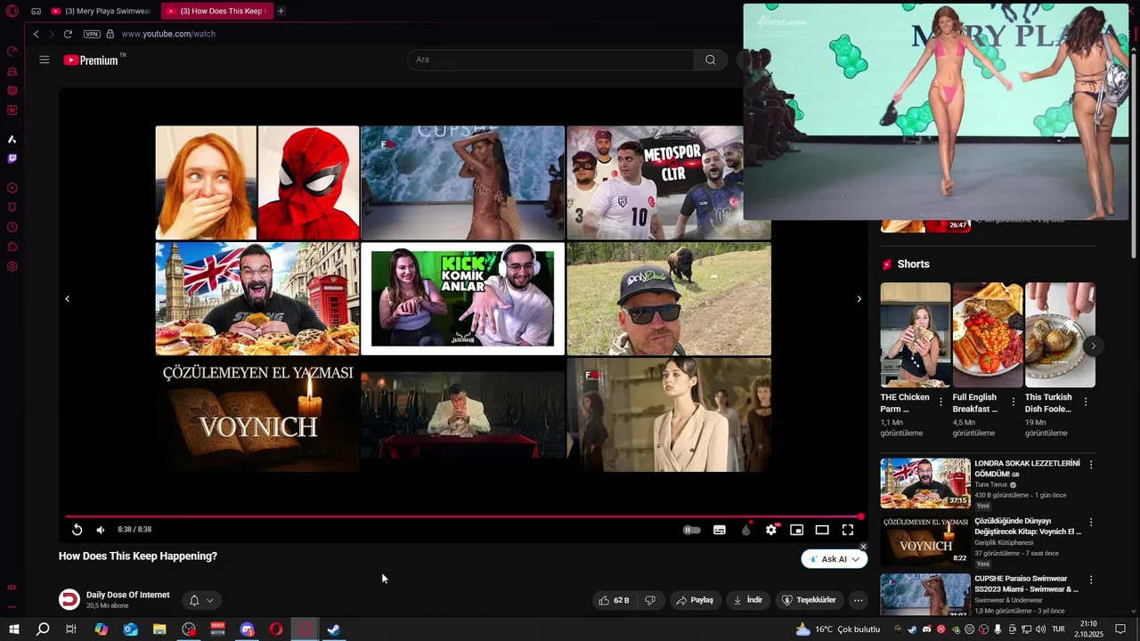Open a new browser tab with plus
This screenshot has height=641, width=1140.
pyautogui.click(x=281, y=11)
